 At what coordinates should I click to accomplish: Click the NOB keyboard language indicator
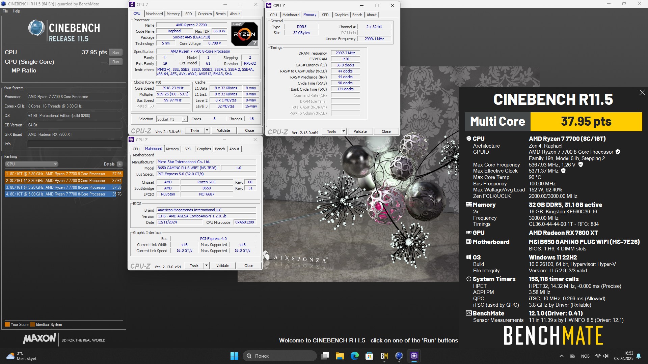(x=585, y=356)
